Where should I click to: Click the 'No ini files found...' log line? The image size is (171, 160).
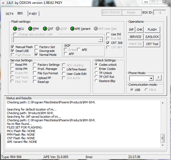coord(20,124)
